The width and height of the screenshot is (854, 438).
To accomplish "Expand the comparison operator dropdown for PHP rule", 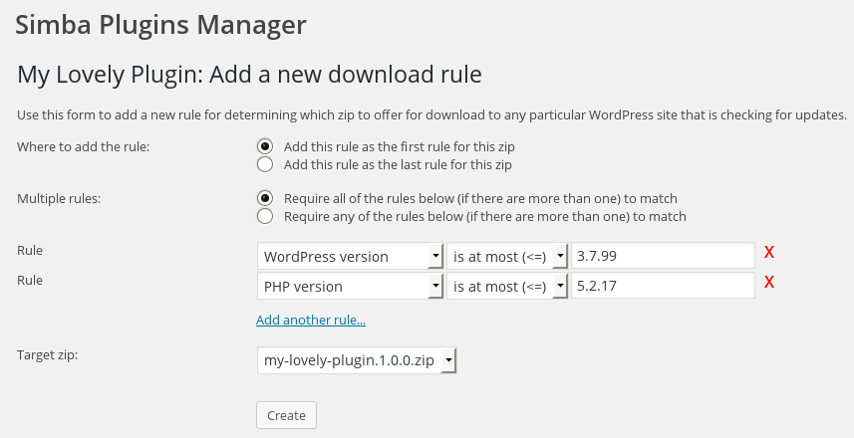I will 506,287.
